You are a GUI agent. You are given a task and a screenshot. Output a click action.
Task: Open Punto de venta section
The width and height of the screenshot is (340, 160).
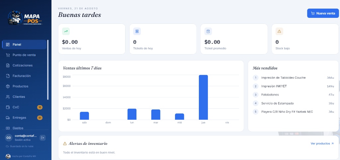24,55
